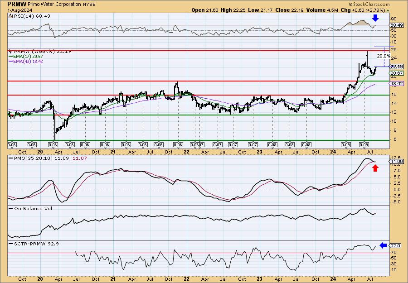
Task: Click the green up triangle after Chg
Action: [388, 10]
